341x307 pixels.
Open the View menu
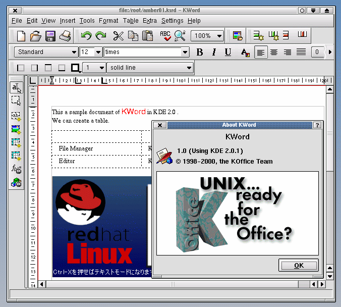point(48,21)
